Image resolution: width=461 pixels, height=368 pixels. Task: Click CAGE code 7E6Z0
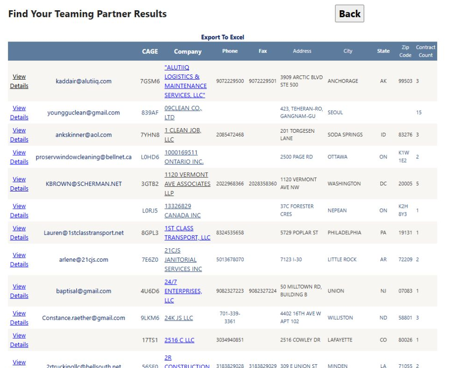tap(150, 259)
